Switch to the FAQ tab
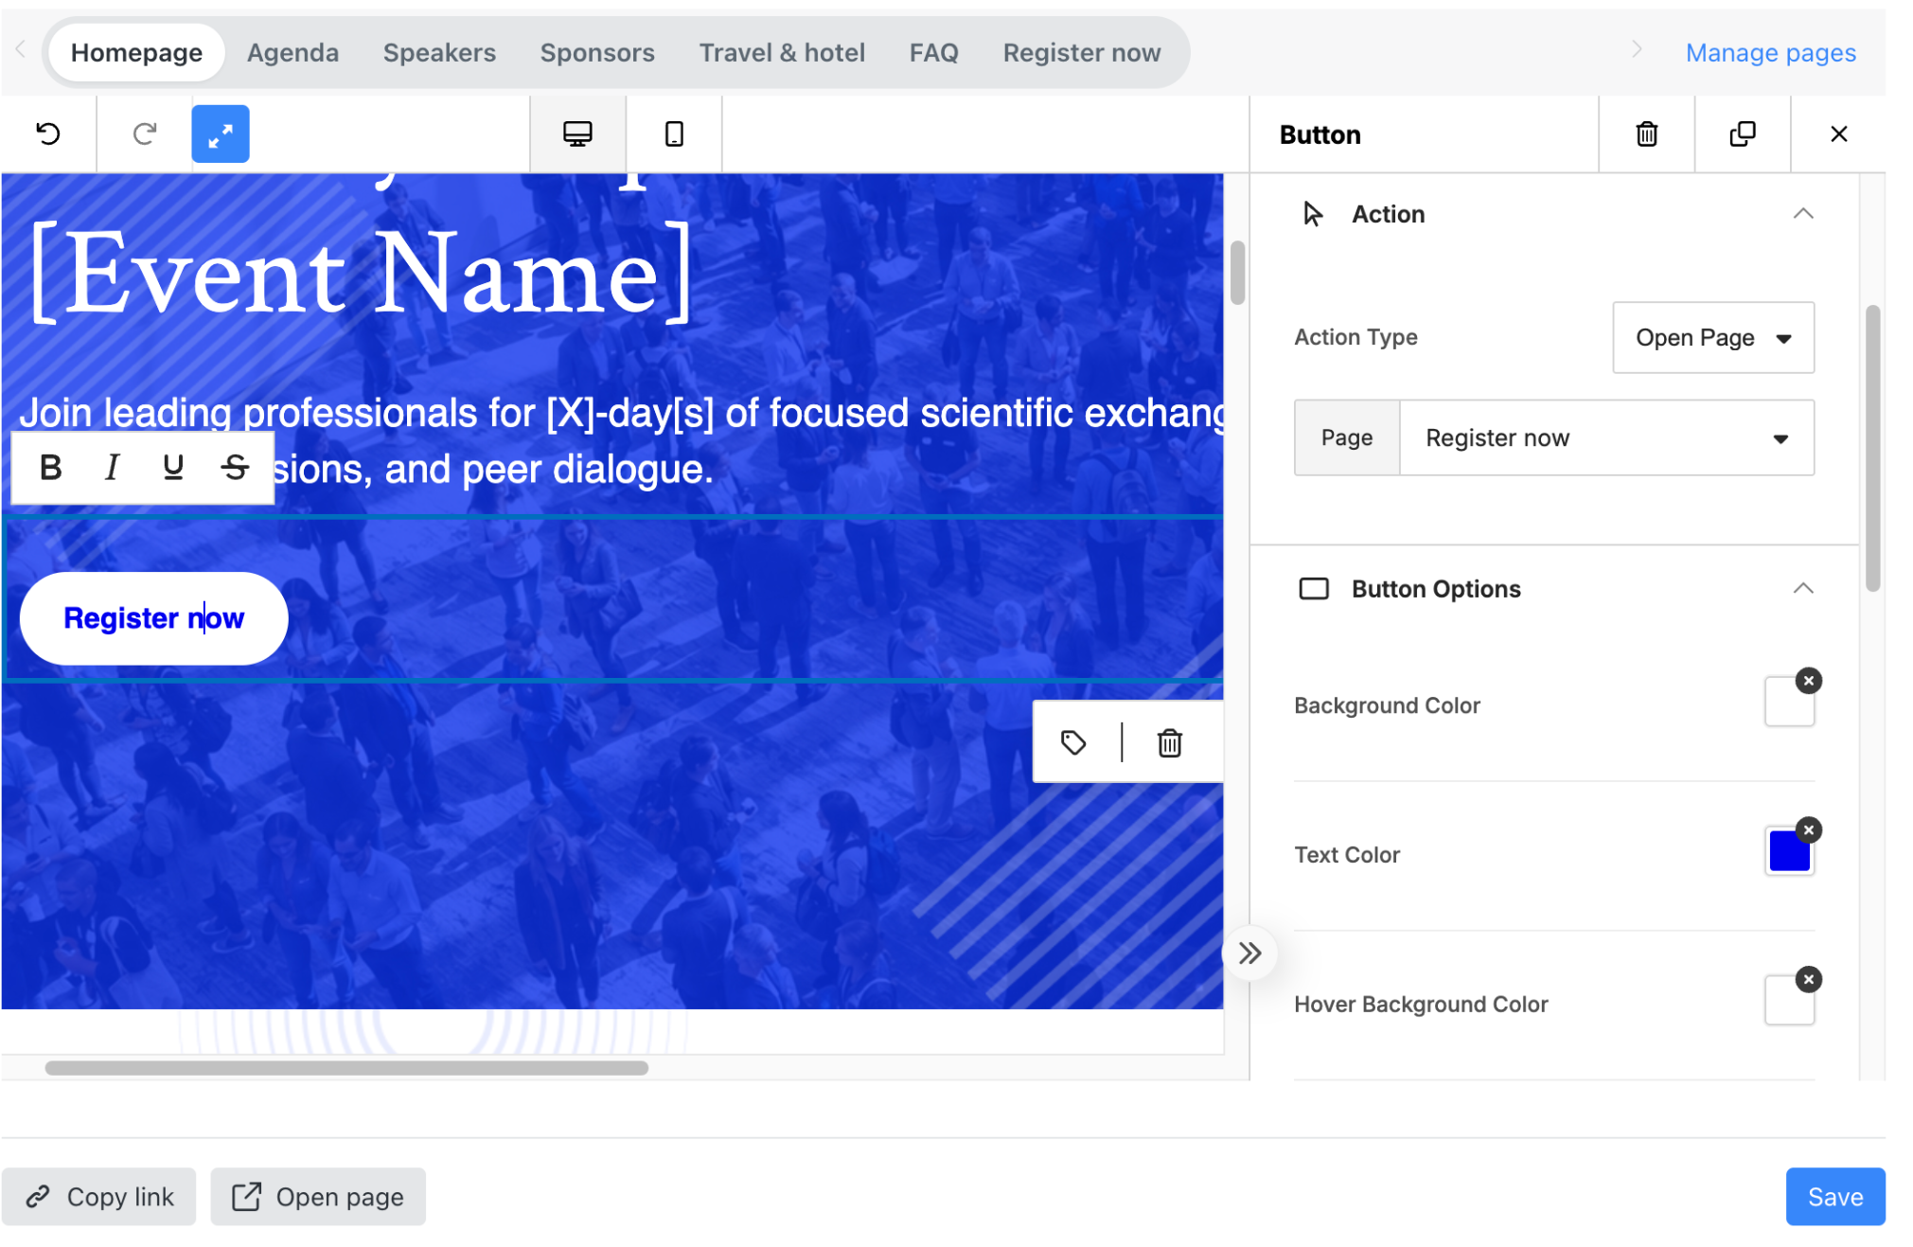Screen dimensions: 1913x1247 click(x=933, y=53)
